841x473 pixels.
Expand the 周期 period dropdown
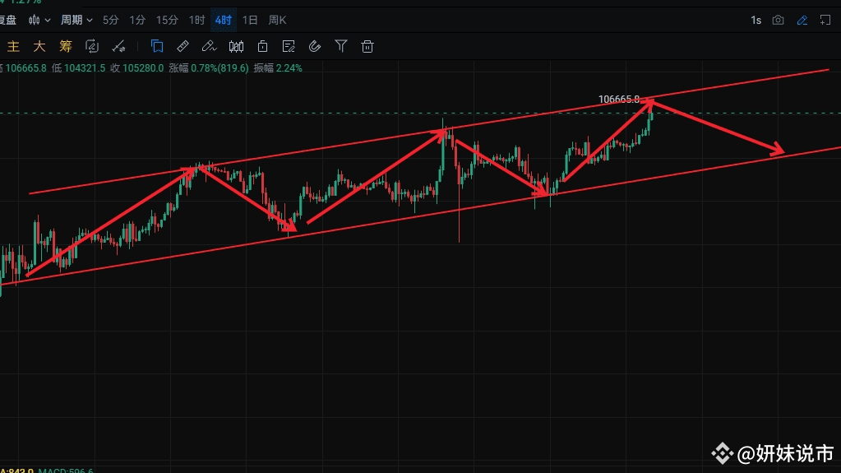pos(76,21)
